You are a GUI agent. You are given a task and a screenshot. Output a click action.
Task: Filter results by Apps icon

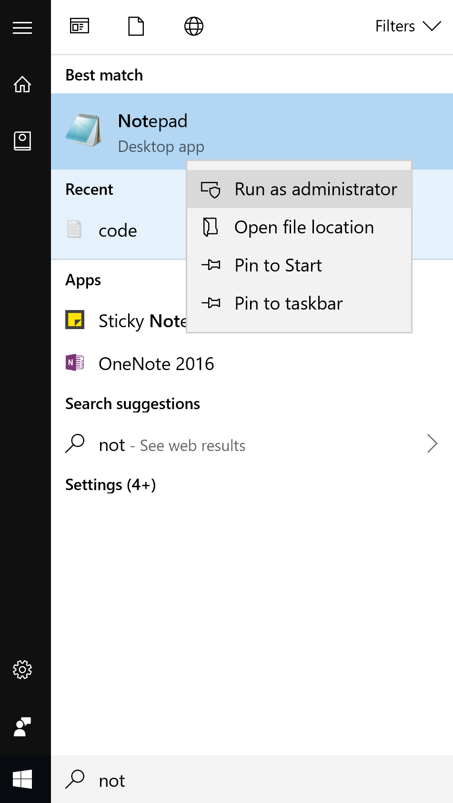point(80,26)
